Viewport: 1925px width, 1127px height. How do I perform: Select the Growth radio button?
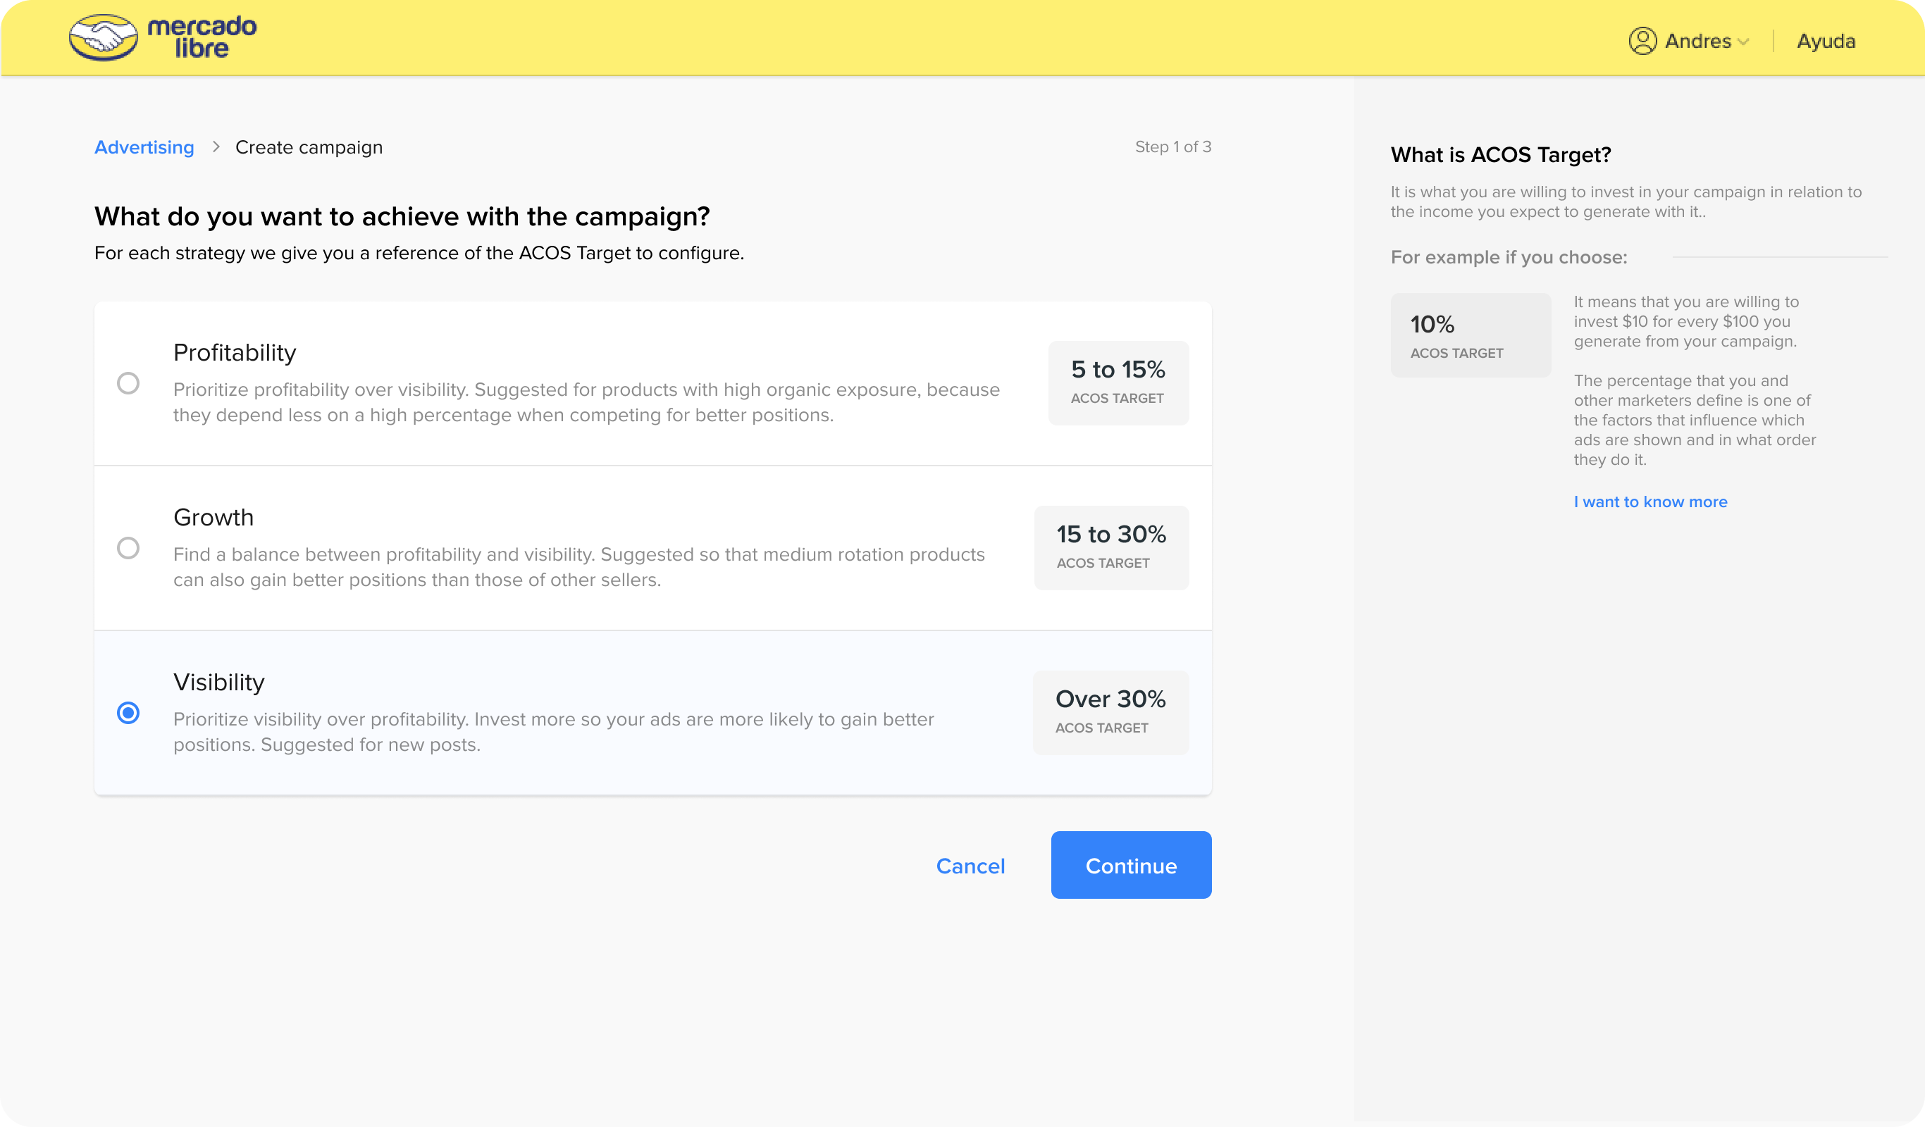click(128, 548)
